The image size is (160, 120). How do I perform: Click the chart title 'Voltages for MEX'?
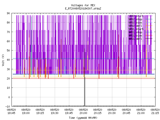83,5
